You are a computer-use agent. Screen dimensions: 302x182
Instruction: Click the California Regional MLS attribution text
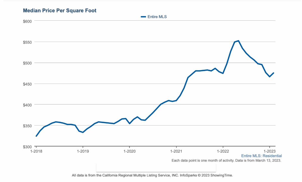[x=154, y=175]
